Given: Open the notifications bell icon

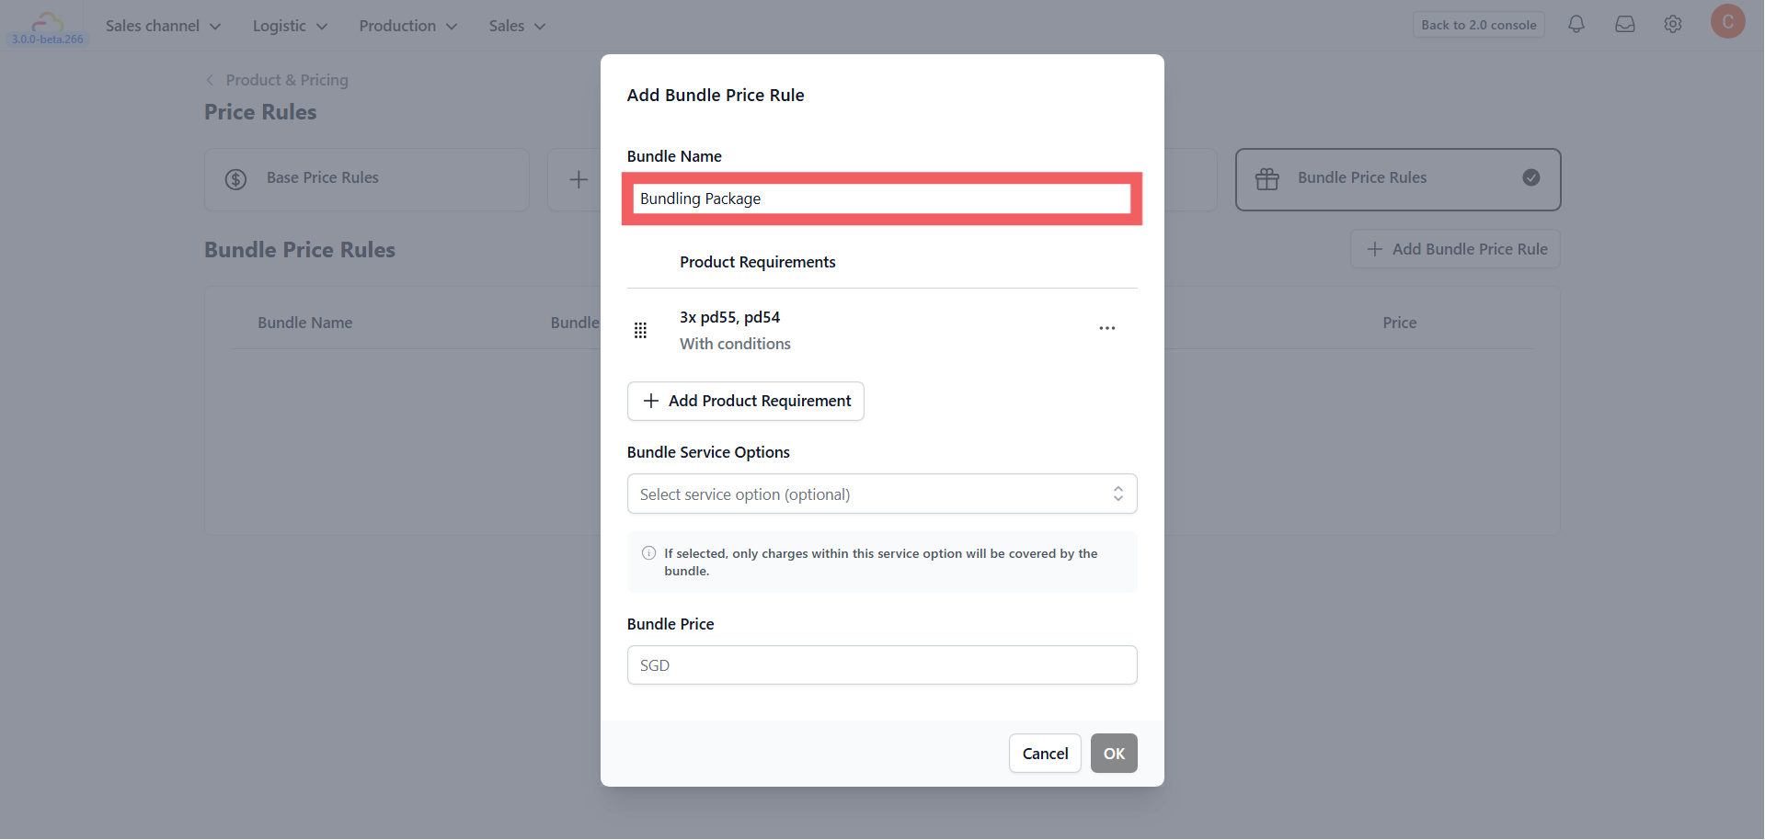Looking at the screenshot, I should click(1576, 25).
